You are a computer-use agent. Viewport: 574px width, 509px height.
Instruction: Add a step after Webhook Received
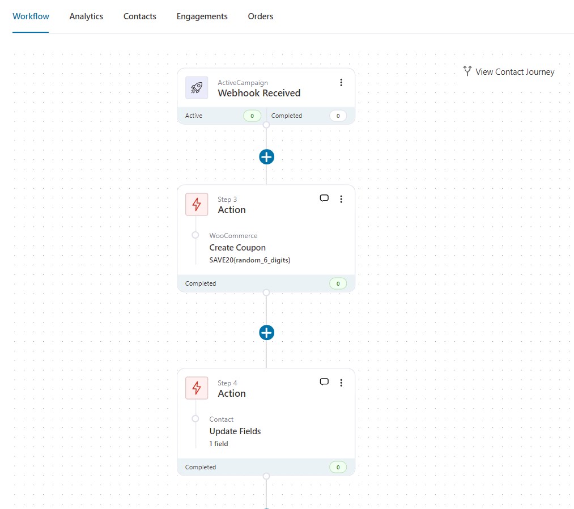coord(266,157)
